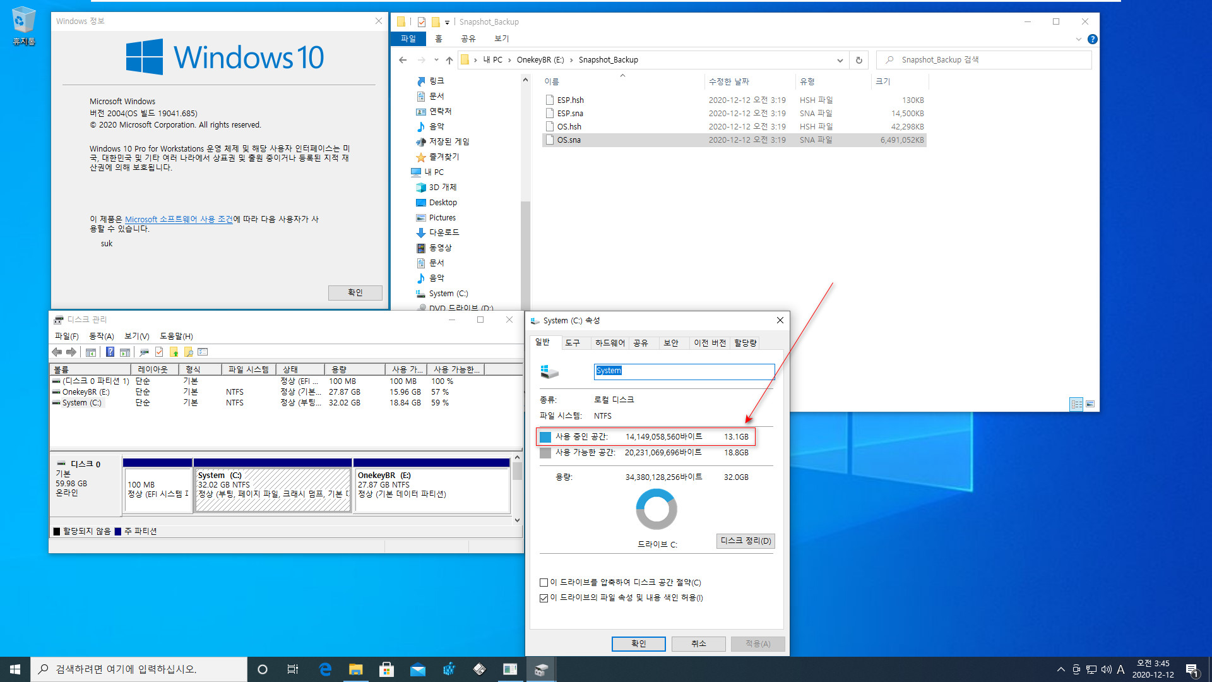Toggle the action pane icon in Disk Management toolbar
The height and width of the screenshot is (682, 1212).
click(125, 352)
